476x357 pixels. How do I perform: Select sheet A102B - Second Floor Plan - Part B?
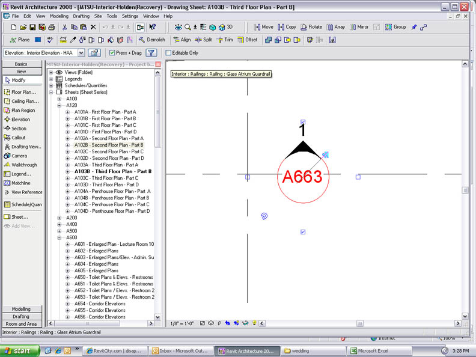(108, 145)
